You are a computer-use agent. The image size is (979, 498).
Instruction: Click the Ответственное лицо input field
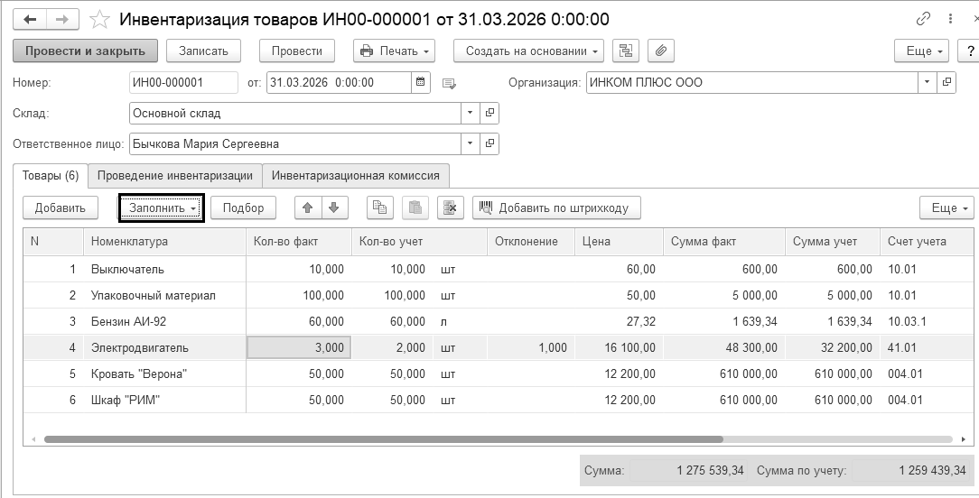click(x=294, y=144)
